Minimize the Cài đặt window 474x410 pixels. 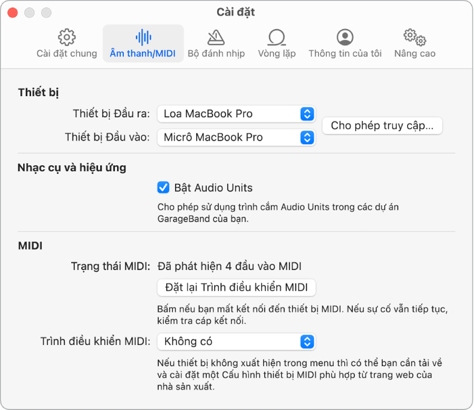29,12
